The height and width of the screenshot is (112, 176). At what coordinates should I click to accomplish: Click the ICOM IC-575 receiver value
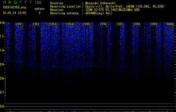[x=112, y=10]
